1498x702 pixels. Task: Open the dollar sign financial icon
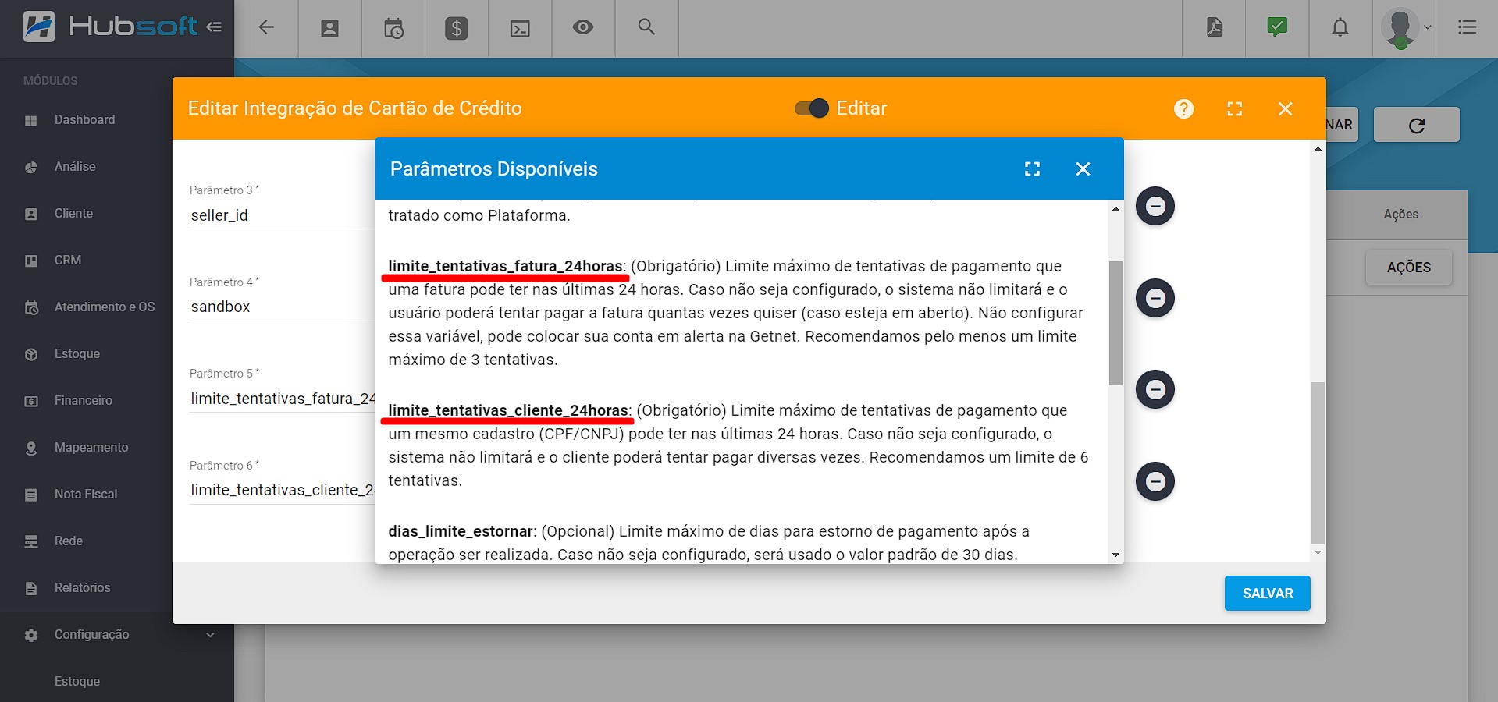click(457, 29)
